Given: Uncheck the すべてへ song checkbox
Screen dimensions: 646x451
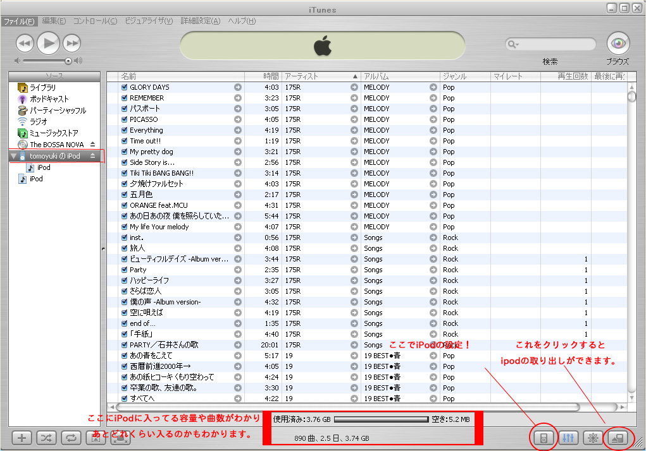Looking at the screenshot, I should (x=125, y=399).
